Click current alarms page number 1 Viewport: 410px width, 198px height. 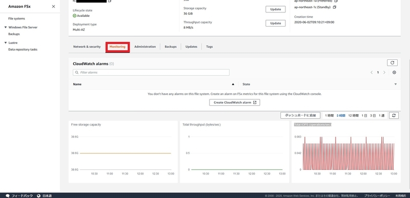point(378,73)
